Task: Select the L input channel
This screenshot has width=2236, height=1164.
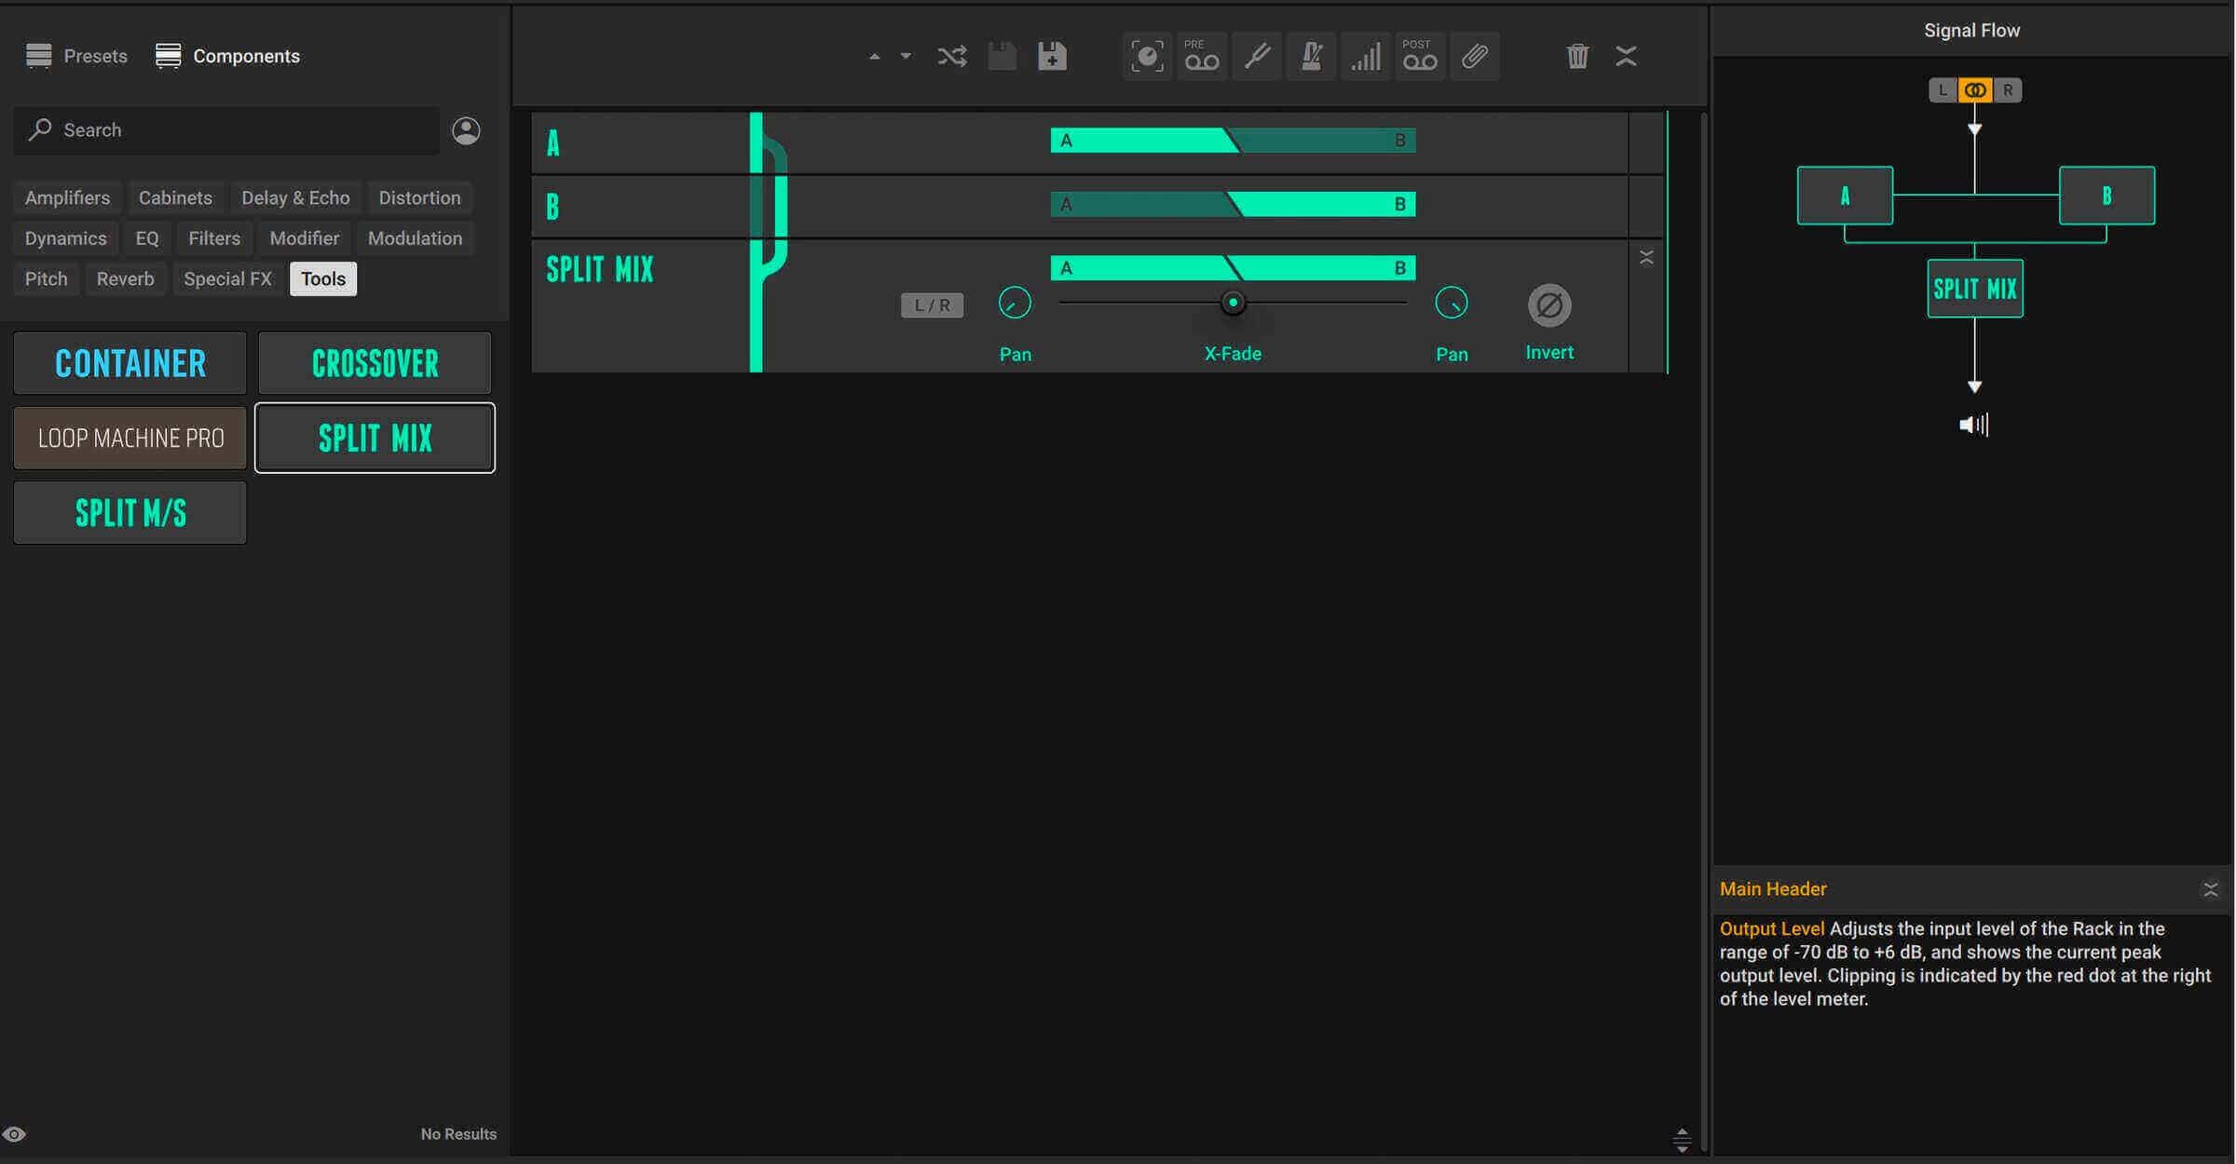Action: 1943,90
